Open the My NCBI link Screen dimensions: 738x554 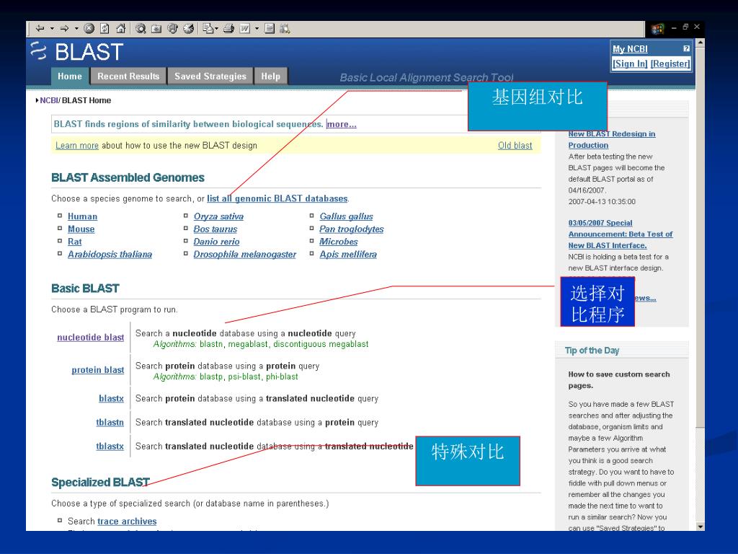click(630, 49)
